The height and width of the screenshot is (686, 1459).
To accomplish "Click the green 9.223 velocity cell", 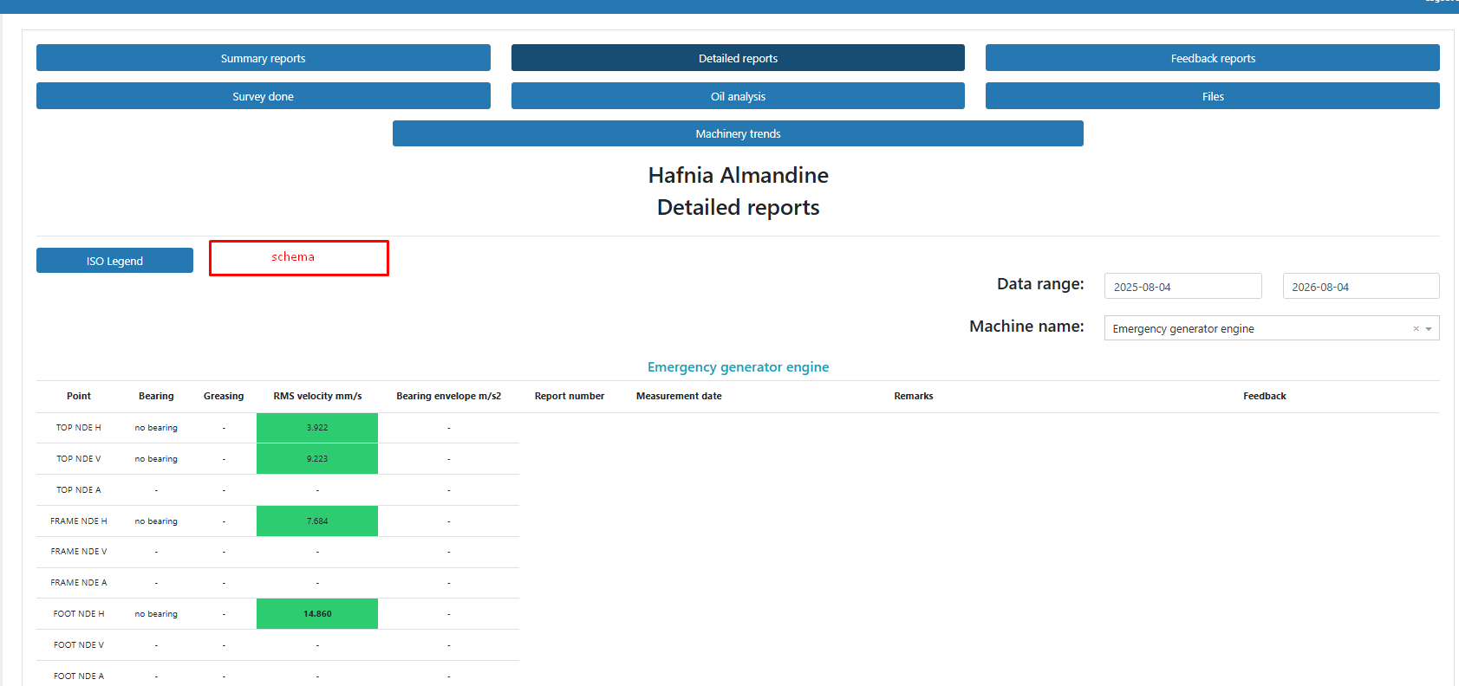I will point(317,459).
